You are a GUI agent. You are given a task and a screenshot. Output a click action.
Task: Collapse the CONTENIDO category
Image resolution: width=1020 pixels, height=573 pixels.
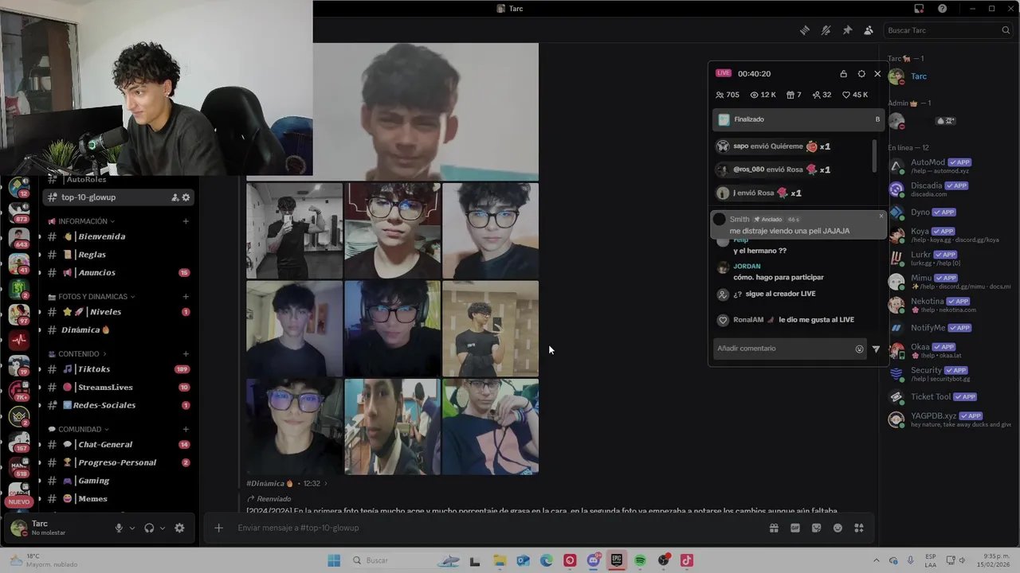pyautogui.click(x=77, y=353)
